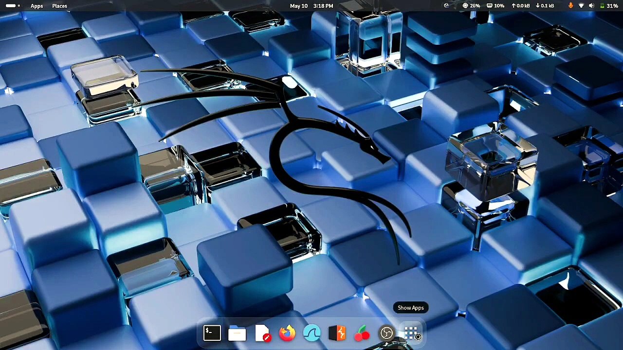Click the orange microphone tray icon
This screenshot has width=623, height=350.
[570, 6]
